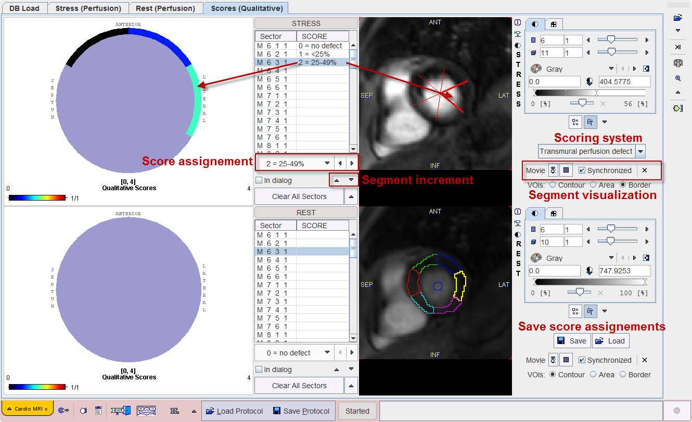This screenshot has width=692, height=422.
Task: Click the layout icon below STRESS controls
Action: pos(575,122)
